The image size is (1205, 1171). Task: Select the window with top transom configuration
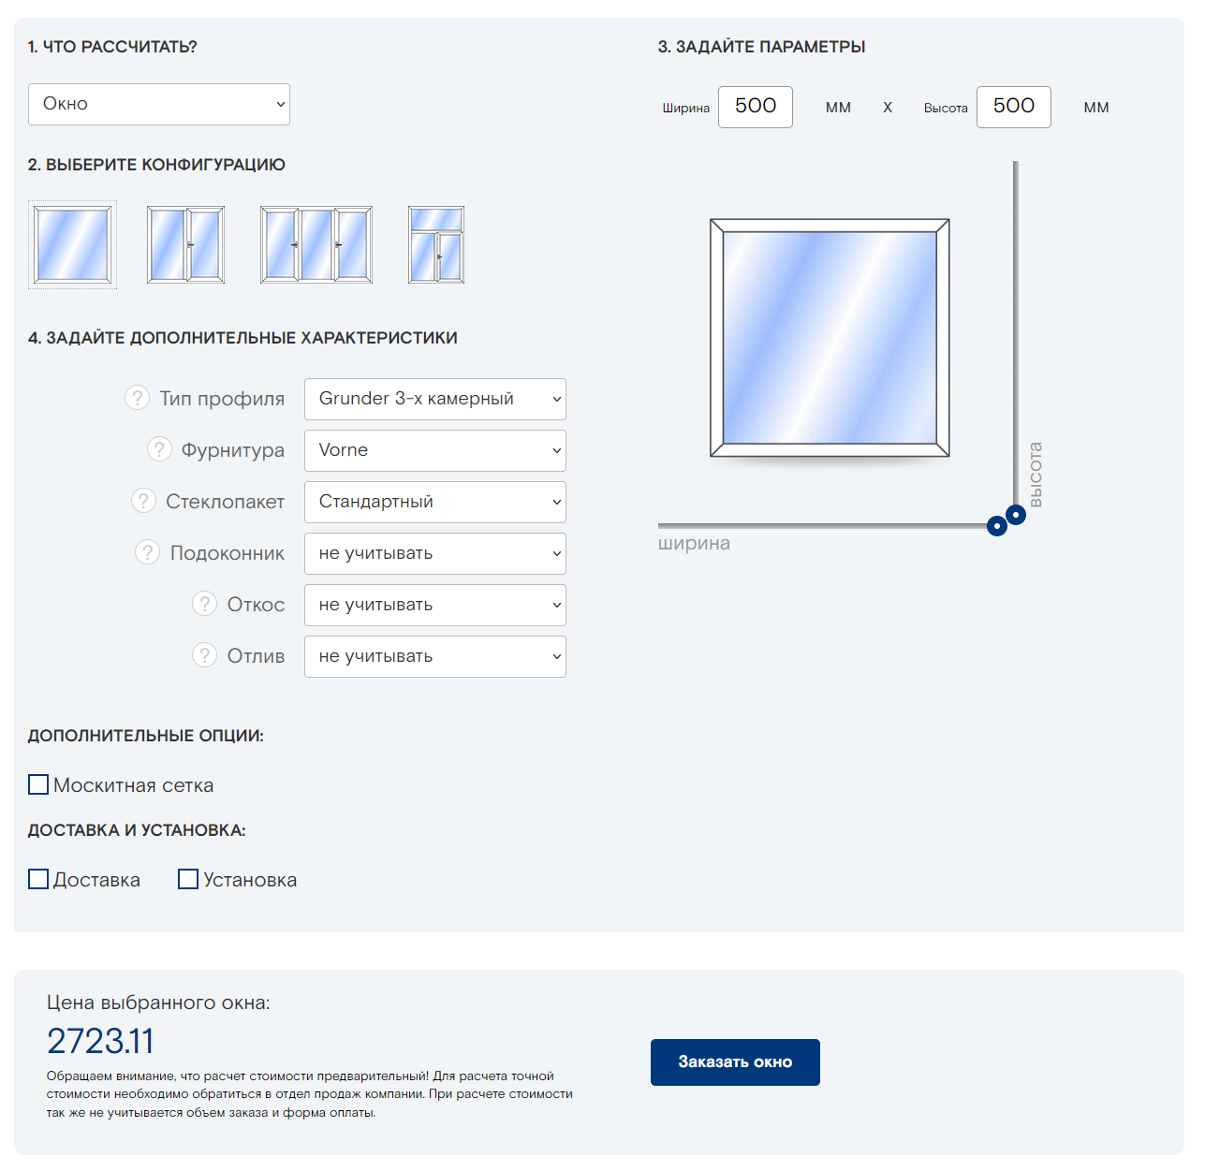point(436,245)
